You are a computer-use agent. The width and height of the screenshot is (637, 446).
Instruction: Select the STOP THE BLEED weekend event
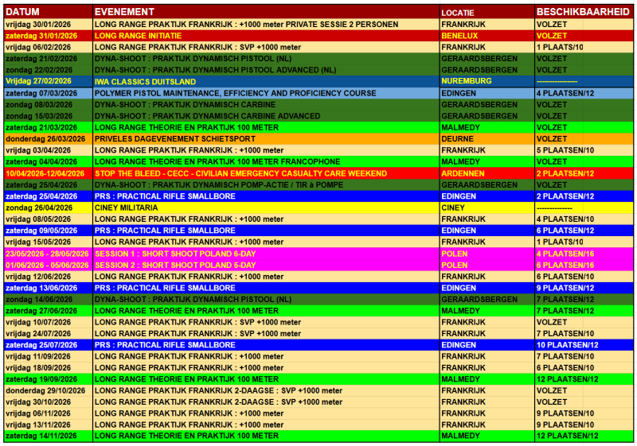[x=266, y=173]
